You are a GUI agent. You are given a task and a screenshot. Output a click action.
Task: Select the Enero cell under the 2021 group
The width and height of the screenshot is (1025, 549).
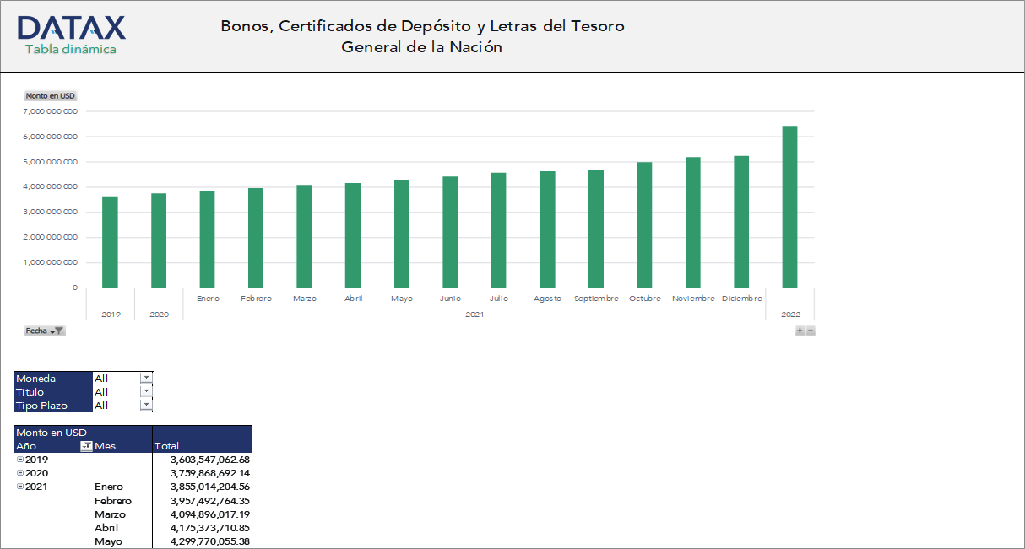[108, 487]
